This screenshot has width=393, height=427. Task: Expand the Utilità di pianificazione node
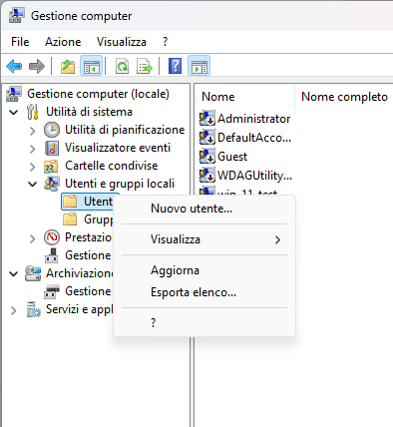click(32, 131)
